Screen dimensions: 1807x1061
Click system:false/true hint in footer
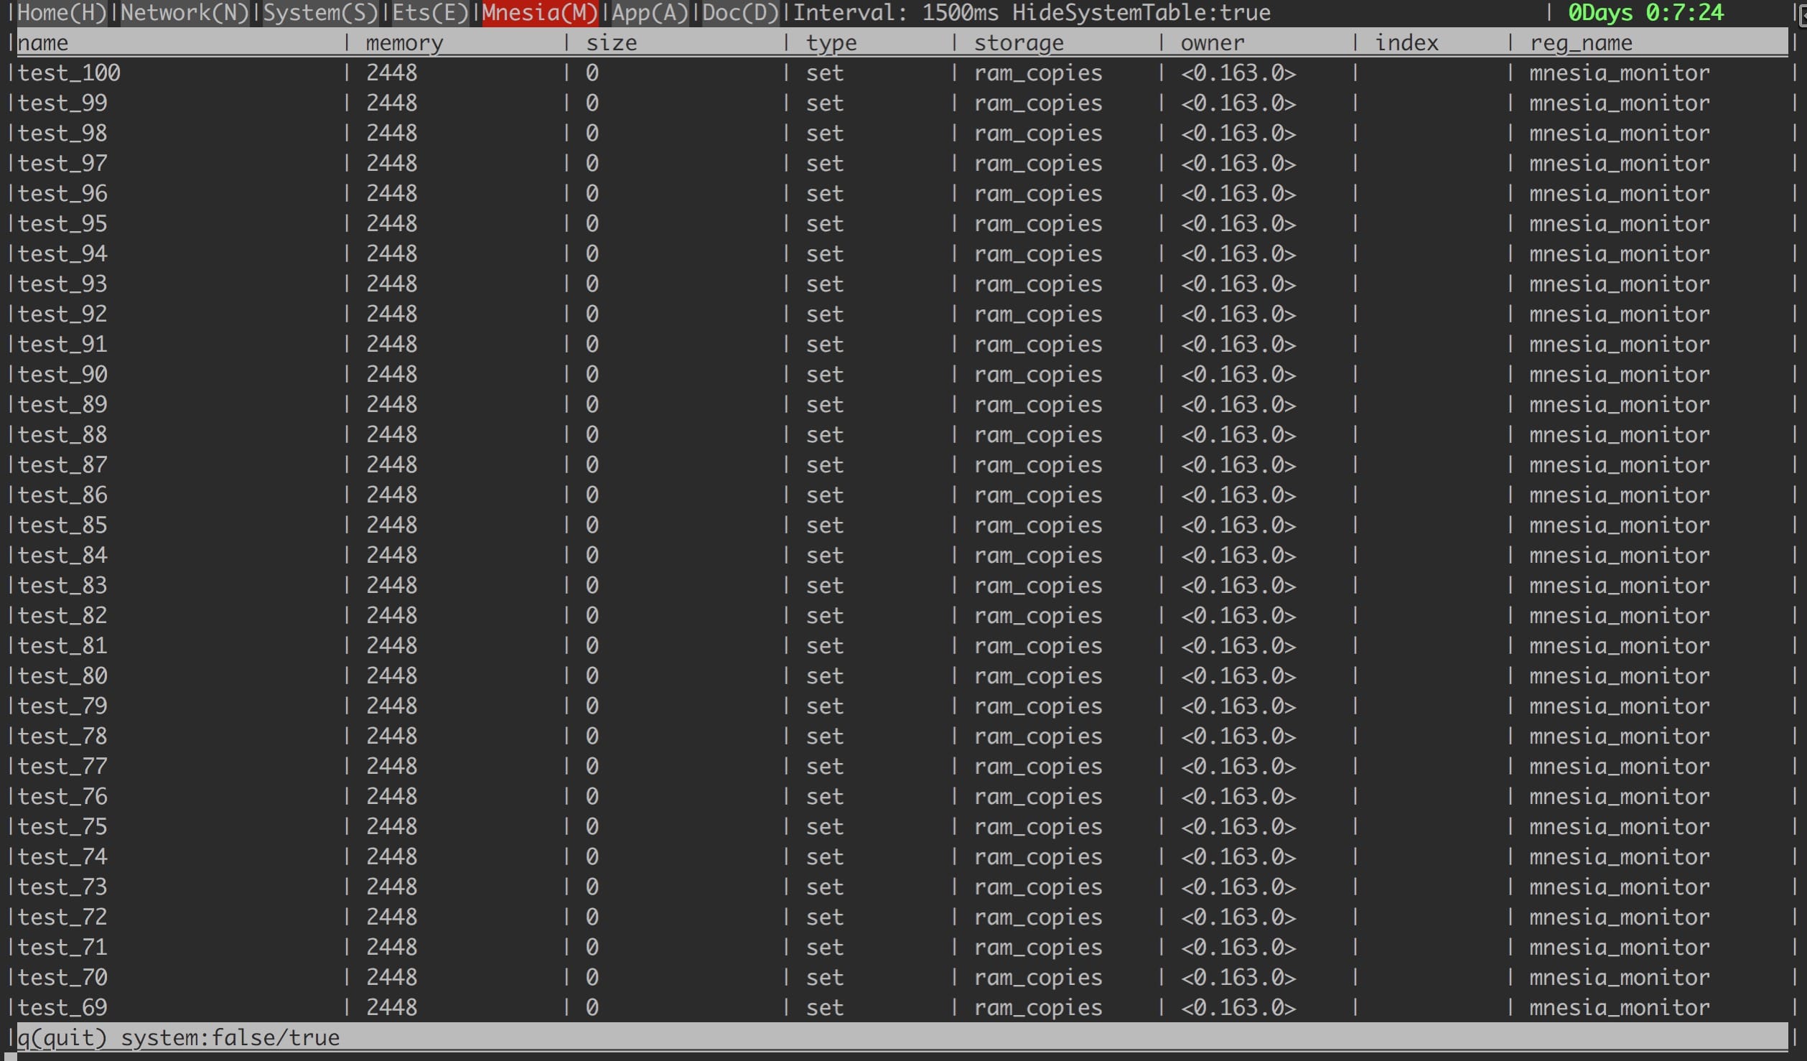pos(230,1038)
